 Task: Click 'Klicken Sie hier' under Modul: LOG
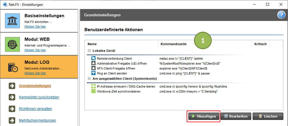pos(35,73)
